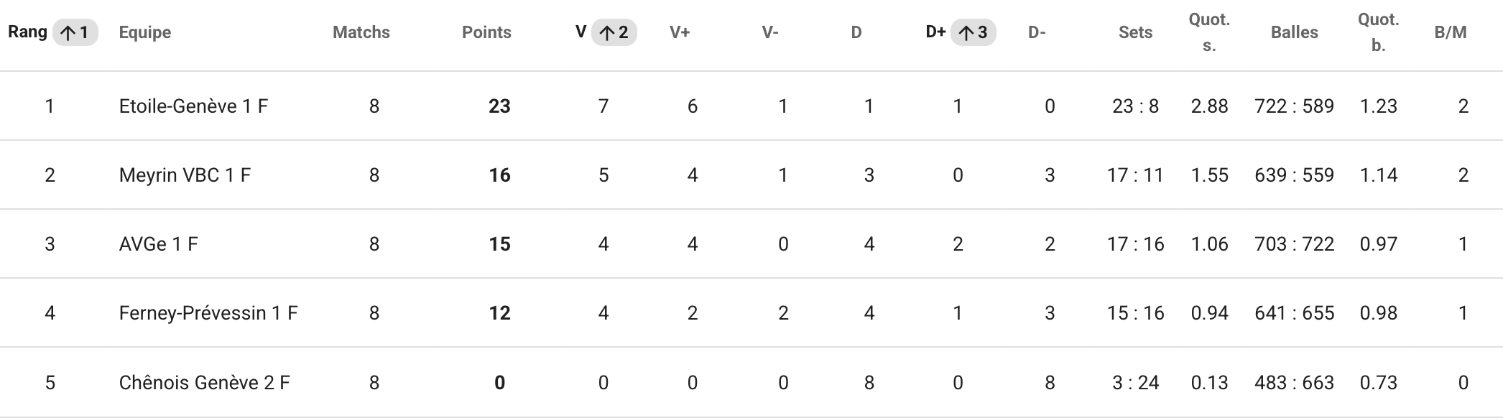Click the D+ column sort arrow badge
The height and width of the screenshot is (418, 1503).
tap(973, 32)
